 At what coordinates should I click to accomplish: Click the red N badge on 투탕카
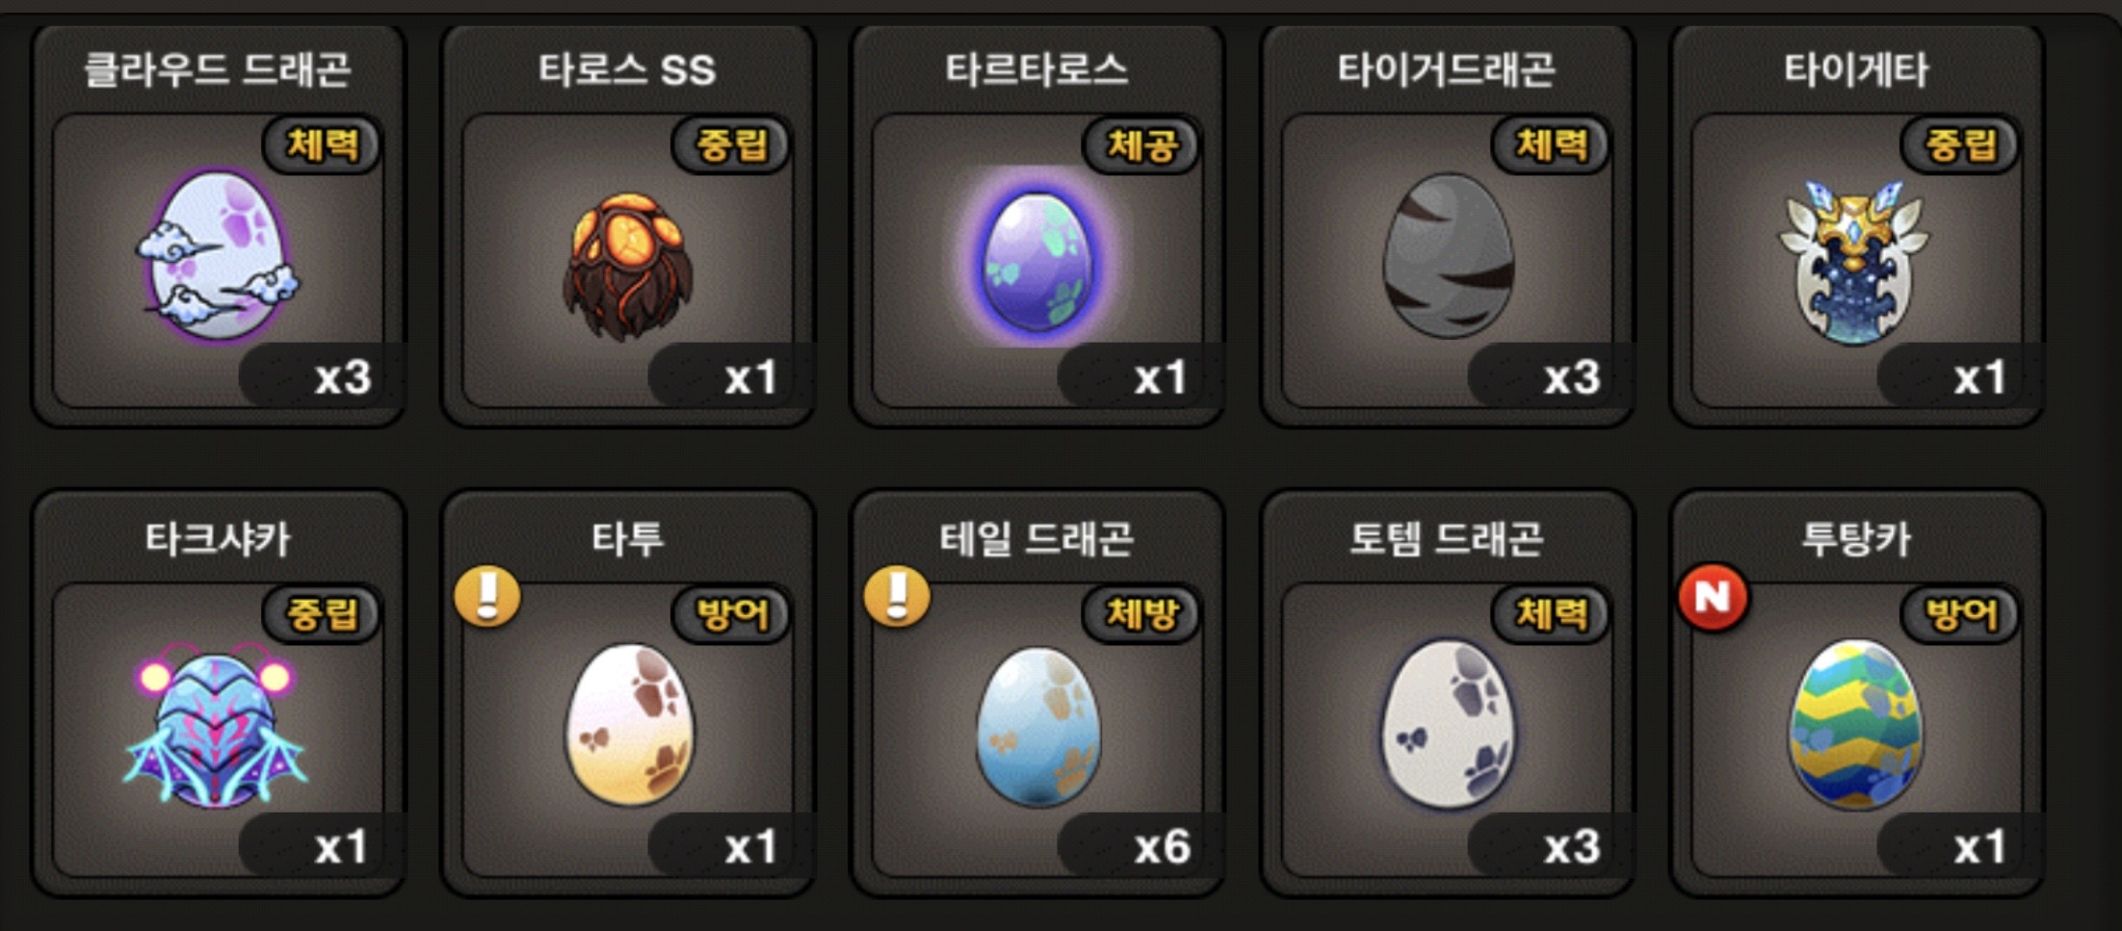pos(1713,597)
